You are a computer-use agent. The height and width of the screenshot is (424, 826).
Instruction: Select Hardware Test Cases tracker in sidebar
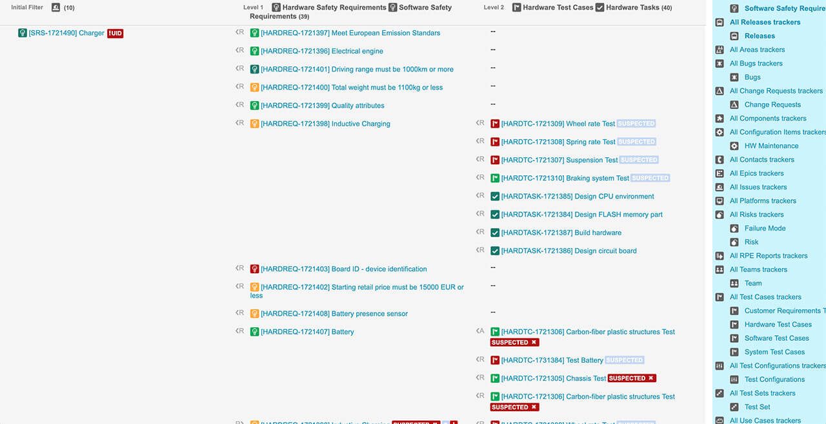778,324
